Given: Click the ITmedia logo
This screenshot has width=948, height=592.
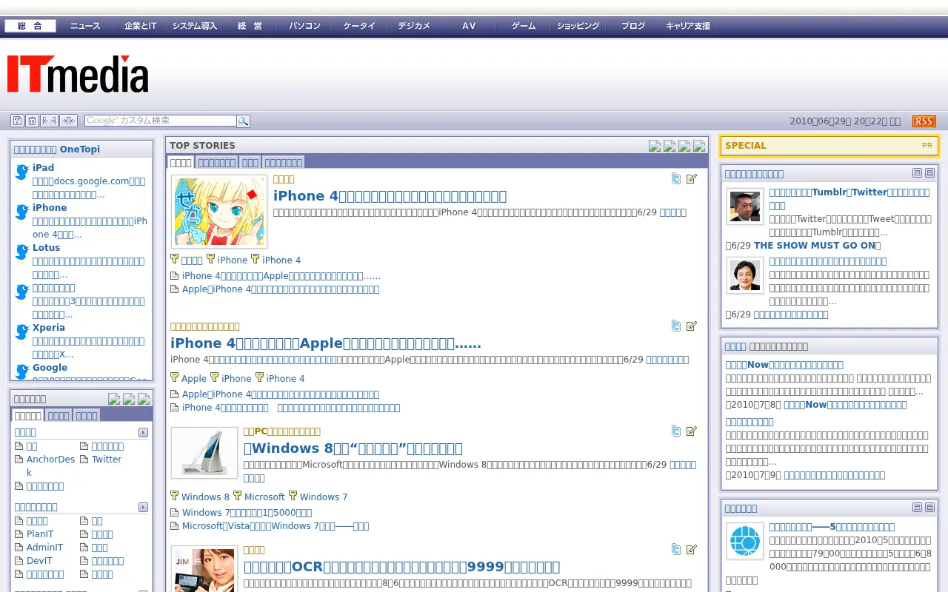Looking at the screenshot, I should click(x=78, y=74).
